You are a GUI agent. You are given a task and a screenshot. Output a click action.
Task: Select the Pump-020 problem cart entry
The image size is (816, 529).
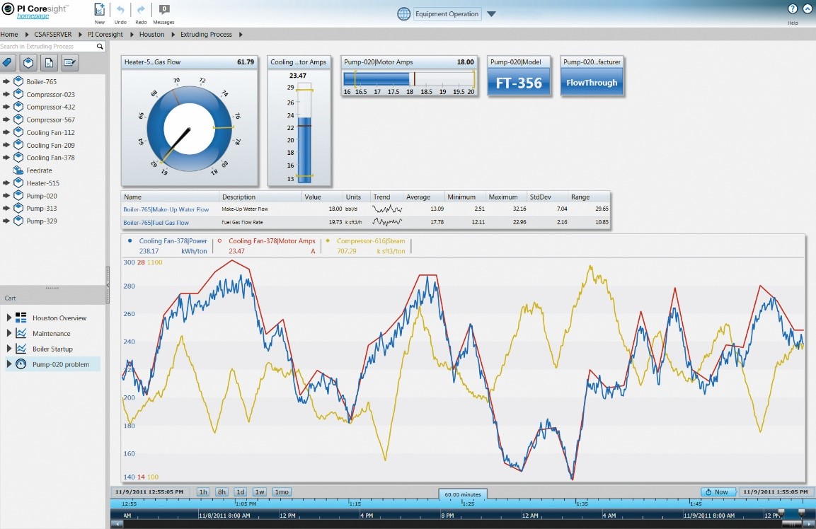point(60,364)
